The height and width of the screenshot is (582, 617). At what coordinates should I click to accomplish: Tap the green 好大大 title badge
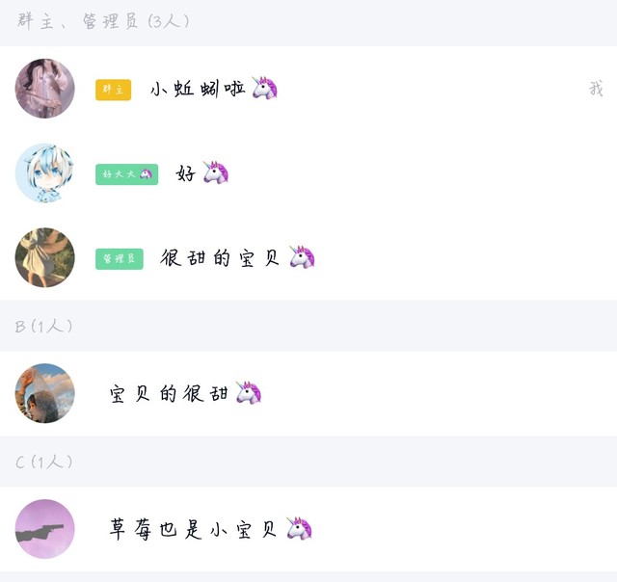126,174
